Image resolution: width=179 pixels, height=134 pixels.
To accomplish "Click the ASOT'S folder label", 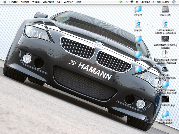I will point(138,15).
